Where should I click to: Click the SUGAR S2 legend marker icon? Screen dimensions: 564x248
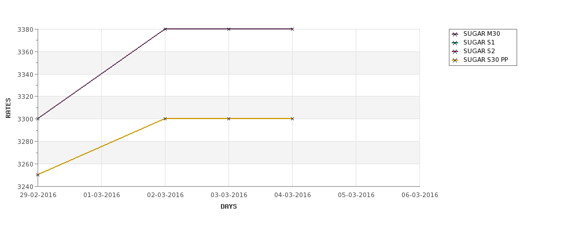click(x=455, y=51)
